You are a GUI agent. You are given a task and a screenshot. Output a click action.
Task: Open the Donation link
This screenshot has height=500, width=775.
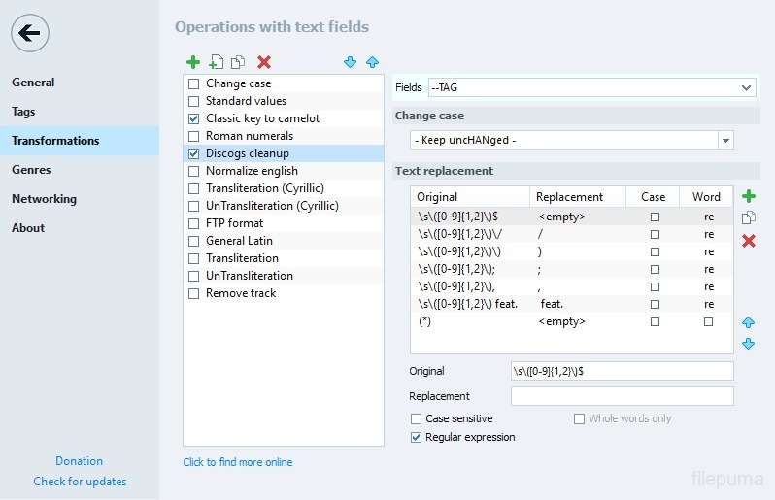tap(79, 461)
